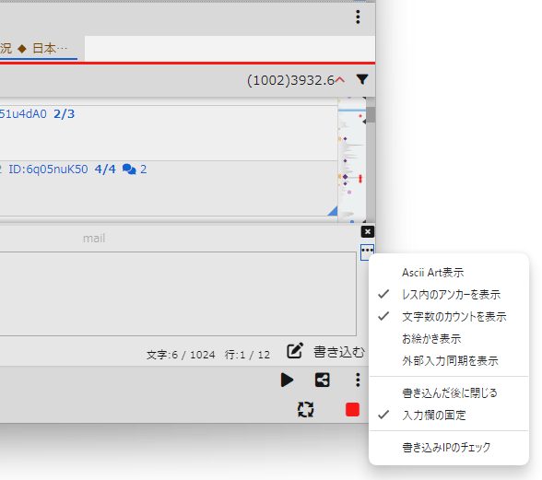This screenshot has width=542, height=480.
Task: Click the 日本… thread tab
Action: point(39,49)
